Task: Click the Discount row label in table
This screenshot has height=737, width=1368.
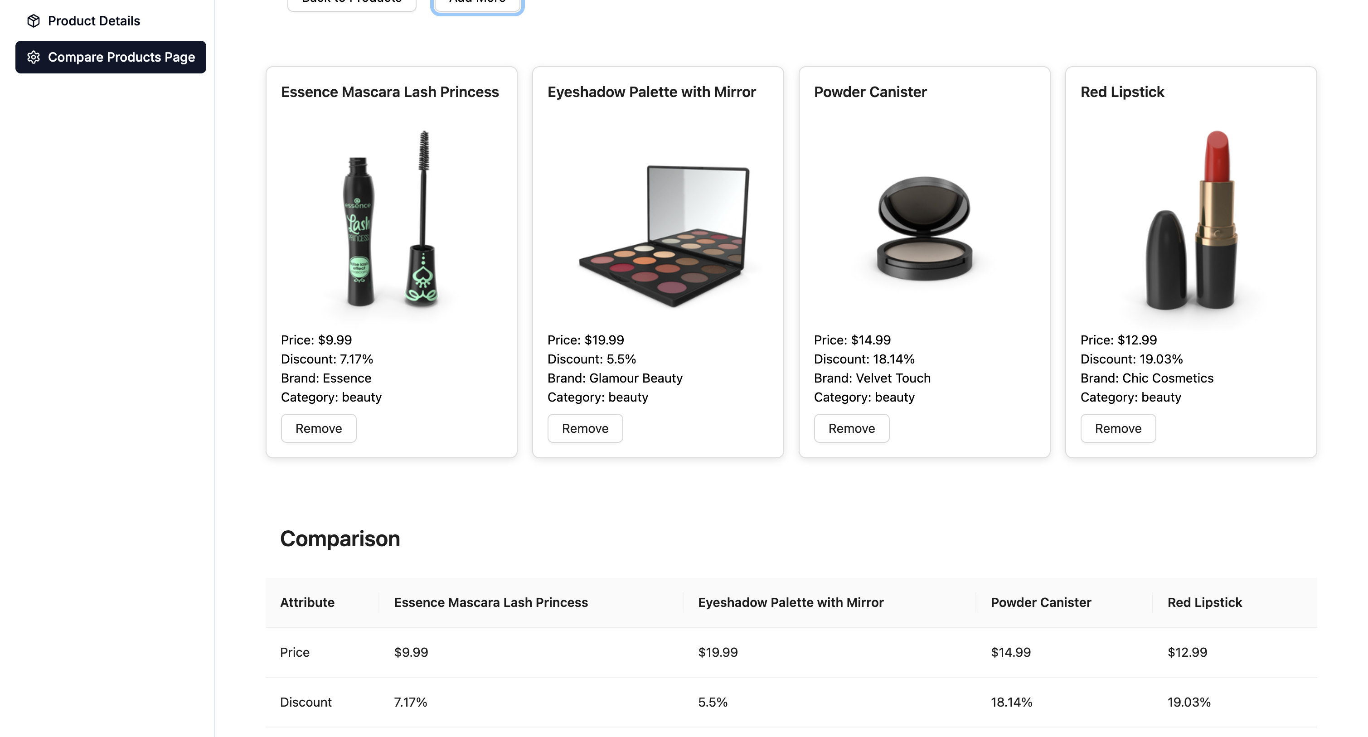Action: [306, 702]
